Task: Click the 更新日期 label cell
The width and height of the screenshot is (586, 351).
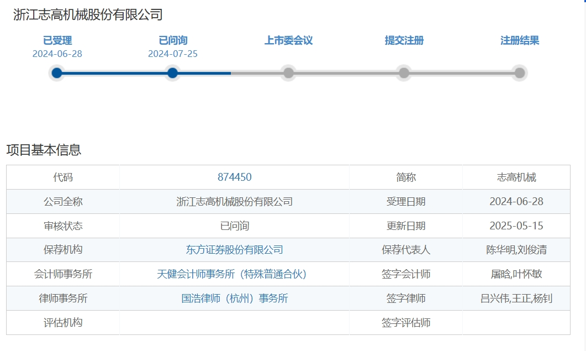Action: 406,226
